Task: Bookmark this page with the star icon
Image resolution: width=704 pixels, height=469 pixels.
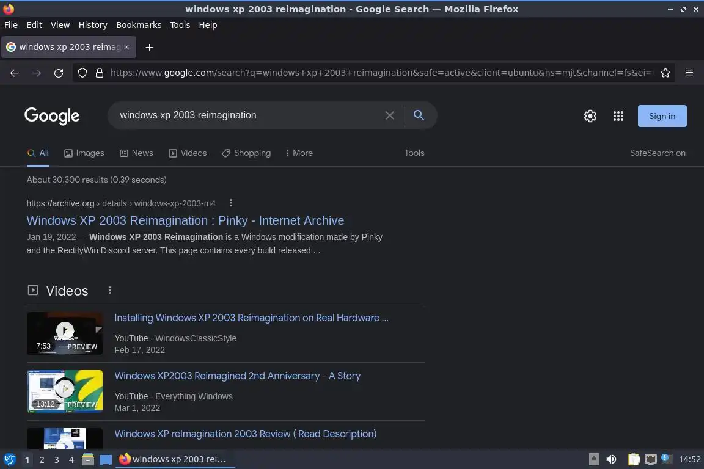Action: pos(665,73)
